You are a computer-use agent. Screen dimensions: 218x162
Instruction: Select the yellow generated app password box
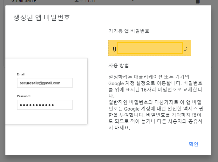(x=150, y=48)
